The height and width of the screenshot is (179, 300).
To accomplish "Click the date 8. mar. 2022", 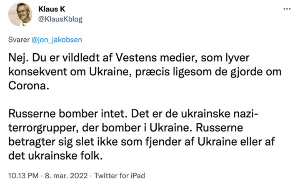I will pos(66,175).
